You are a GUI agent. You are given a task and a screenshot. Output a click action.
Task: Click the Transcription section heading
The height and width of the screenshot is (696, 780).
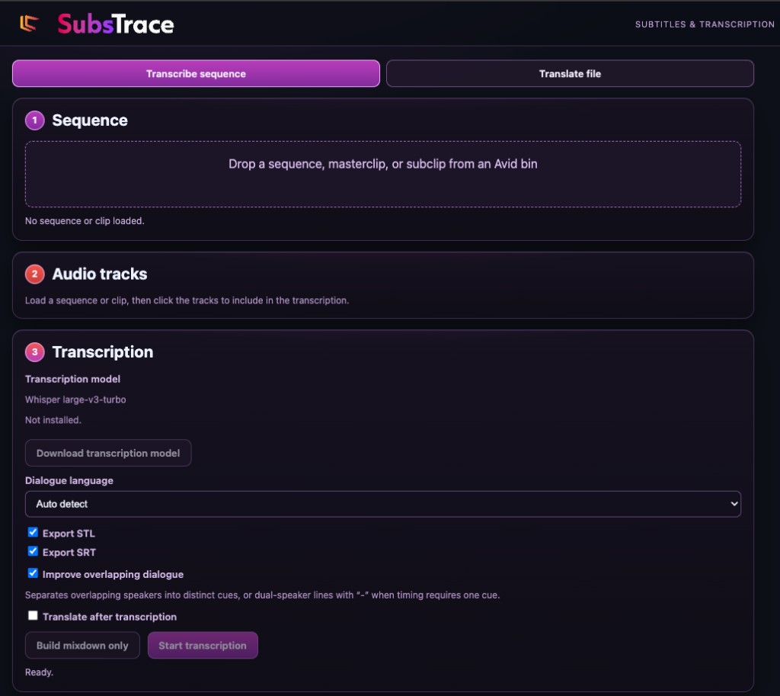click(x=103, y=352)
